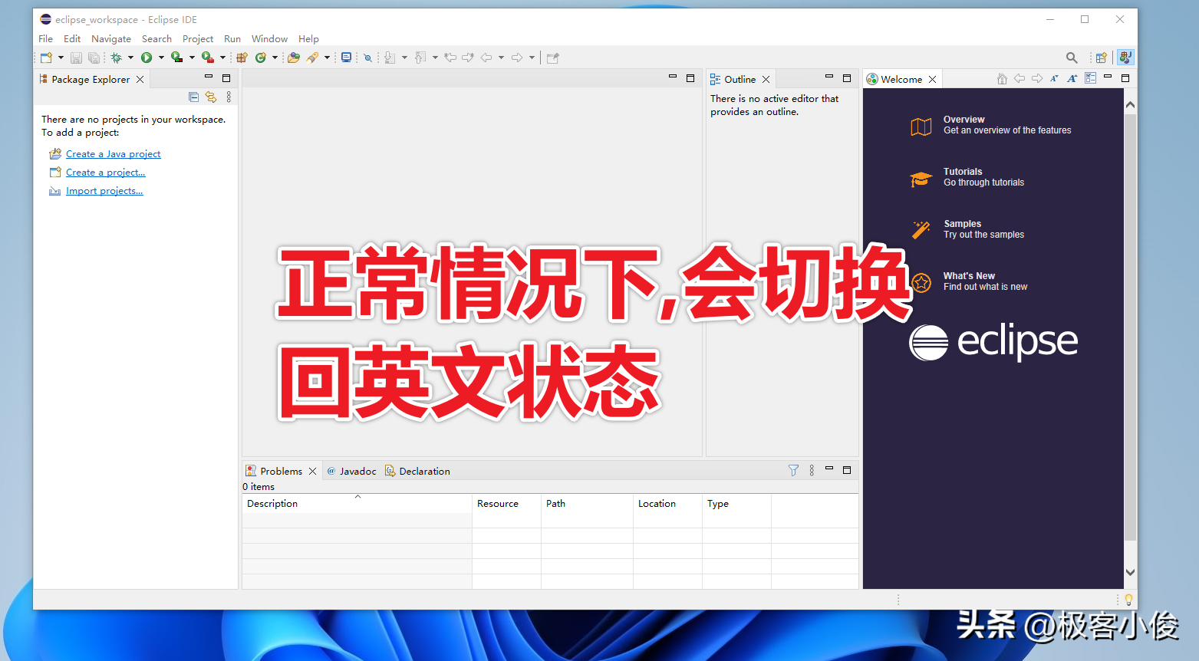Click the Home icon in the Welcome toolbar

pyautogui.click(x=1002, y=78)
